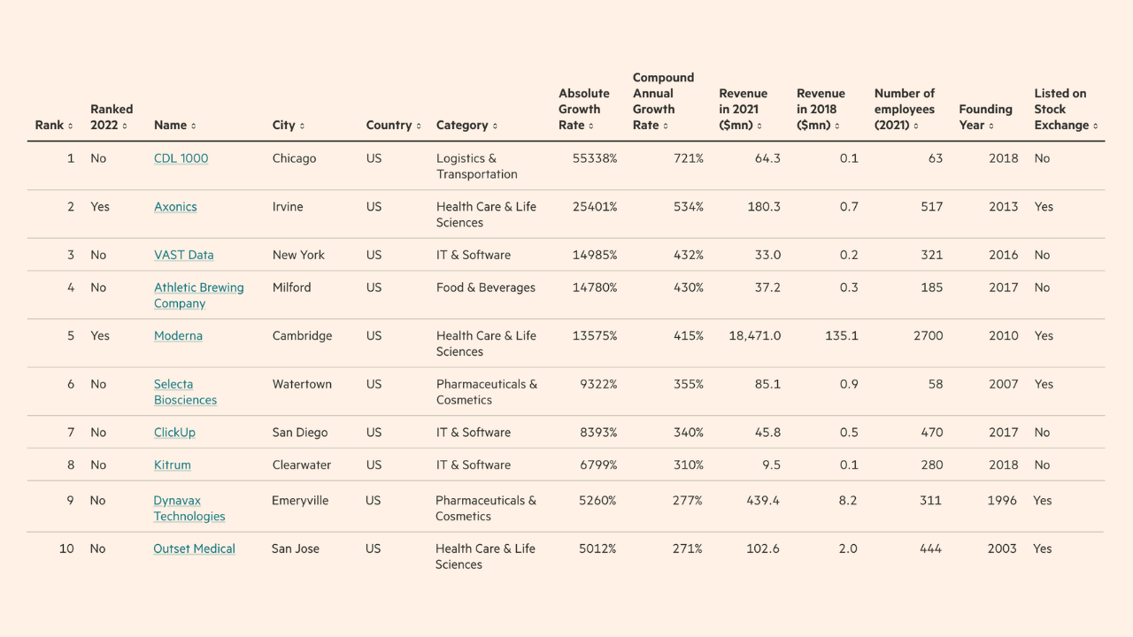Select the city cell San Jose
Viewport: 1133px width, 637px height.
[x=297, y=549]
